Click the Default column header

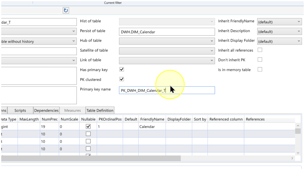pyautogui.click(x=131, y=119)
